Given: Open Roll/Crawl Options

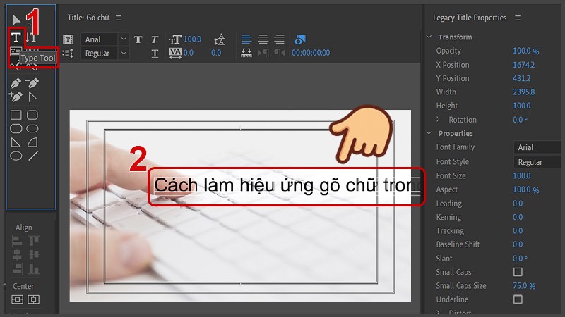Looking at the screenshot, I should click(x=68, y=54).
